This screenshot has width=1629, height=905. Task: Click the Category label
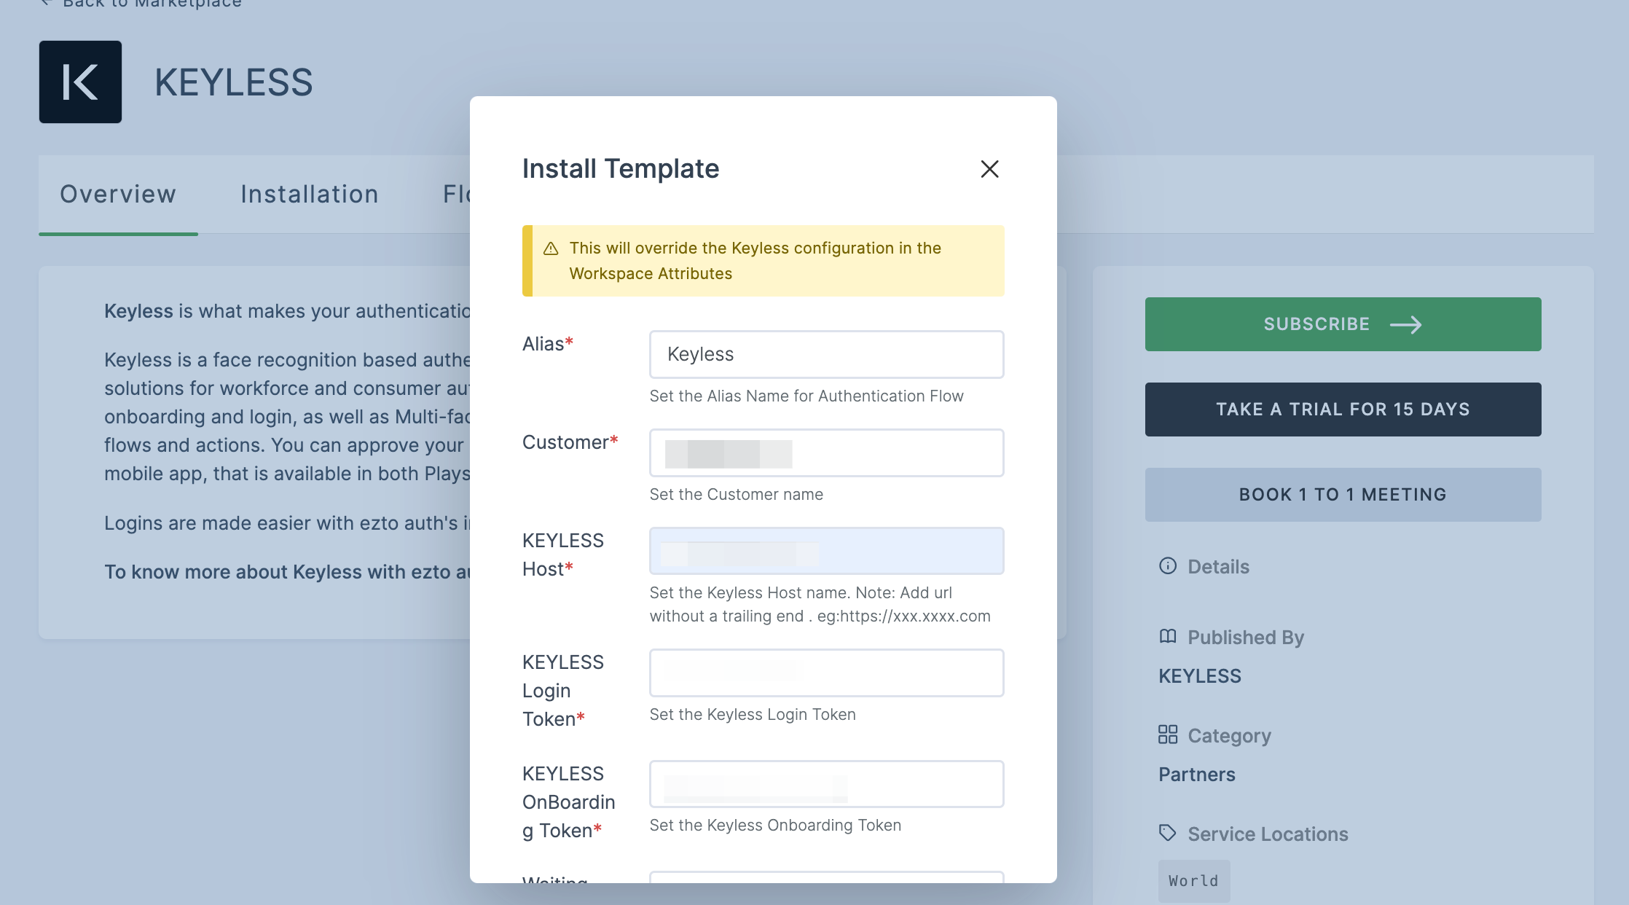(1229, 736)
